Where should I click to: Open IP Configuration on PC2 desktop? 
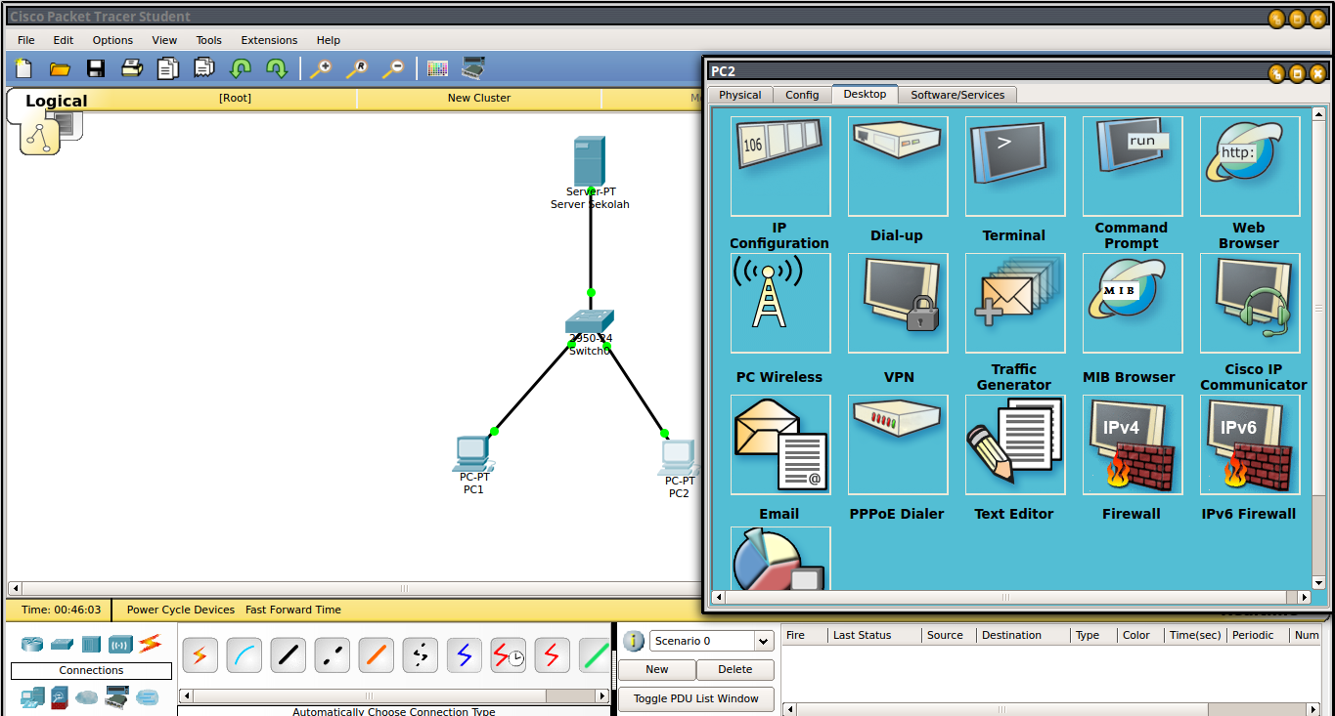(x=780, y=167)
